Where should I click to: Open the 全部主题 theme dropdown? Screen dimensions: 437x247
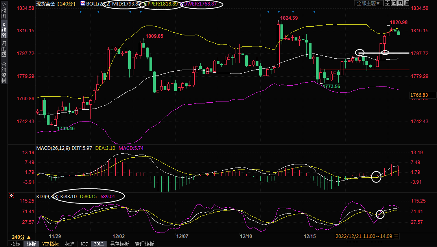[x=368, y=3]
